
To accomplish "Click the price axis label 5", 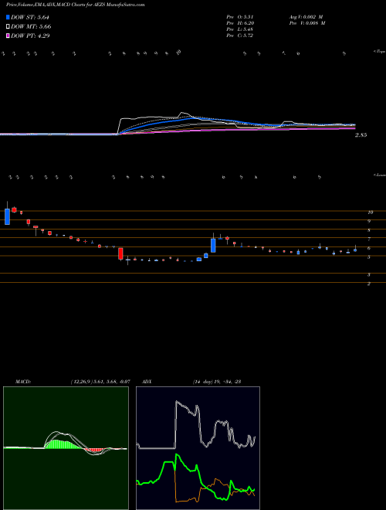I will click(x=369, y=257).
